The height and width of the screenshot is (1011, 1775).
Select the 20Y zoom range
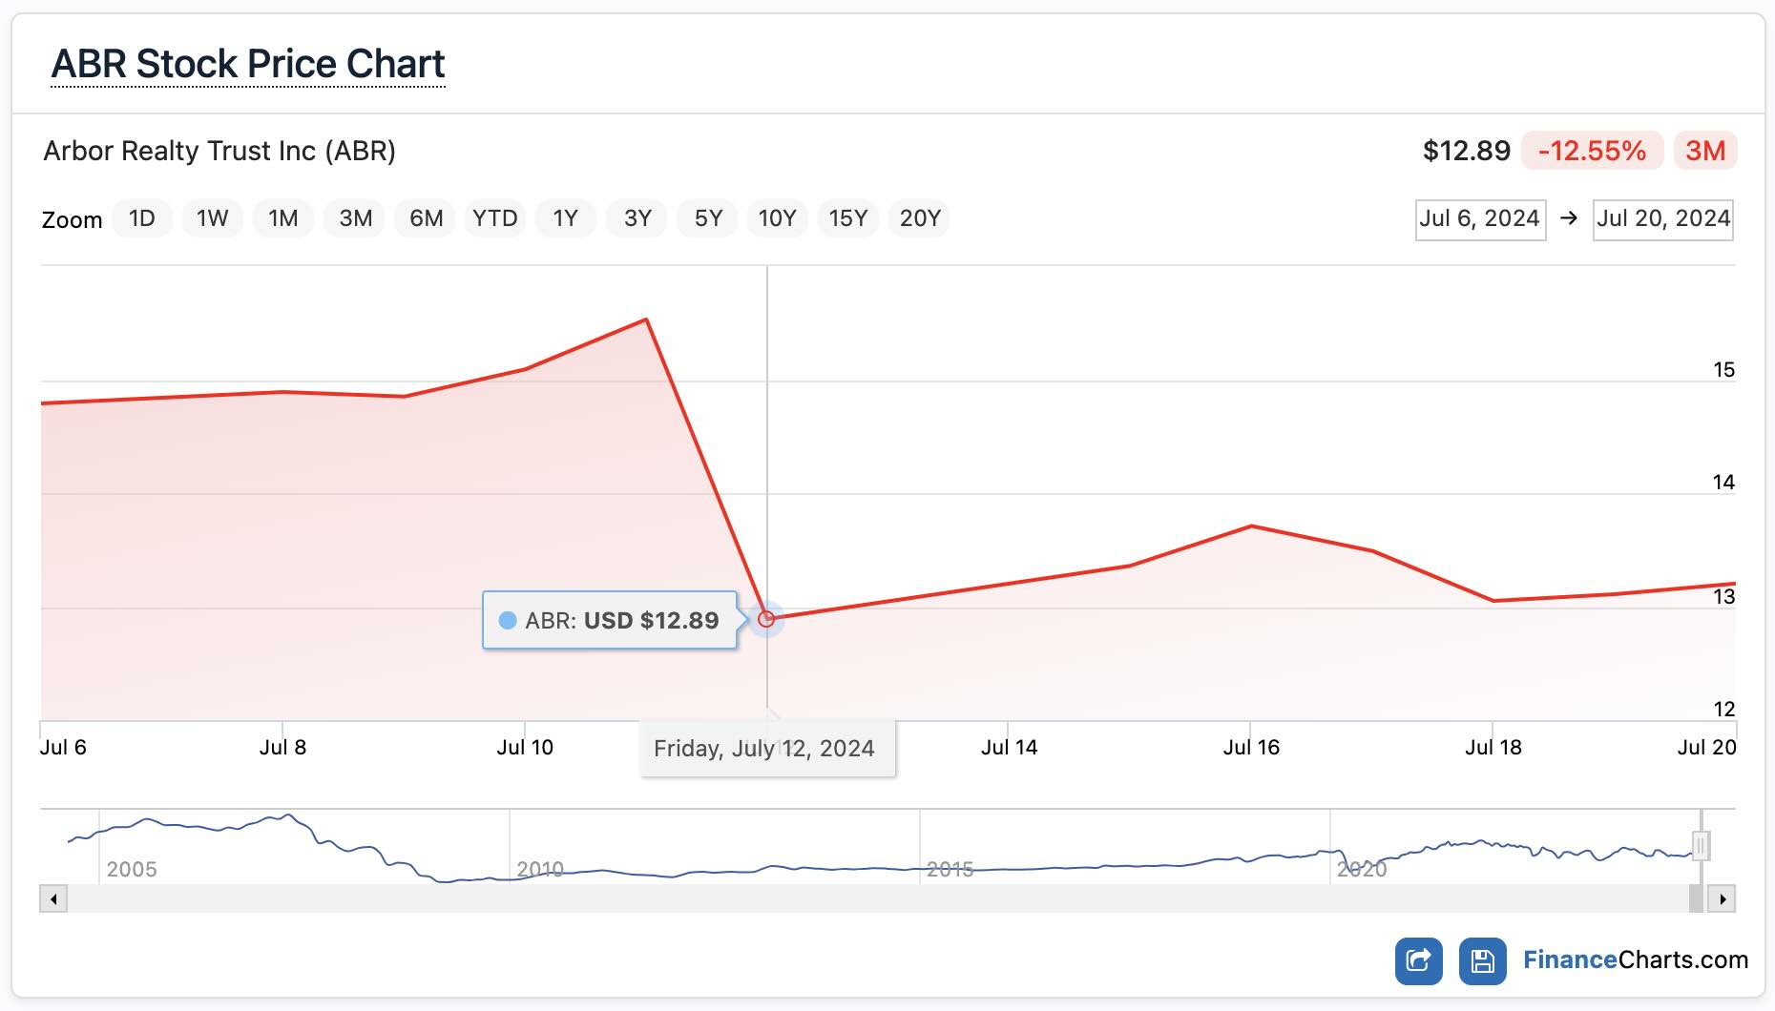coord(920,218)
